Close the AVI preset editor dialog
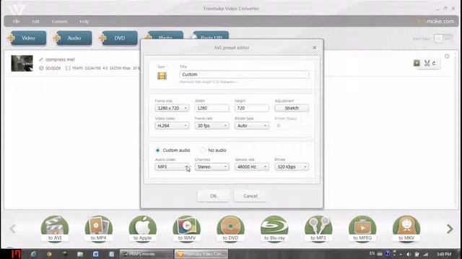The image size is (462, 259). click(315, 47)
